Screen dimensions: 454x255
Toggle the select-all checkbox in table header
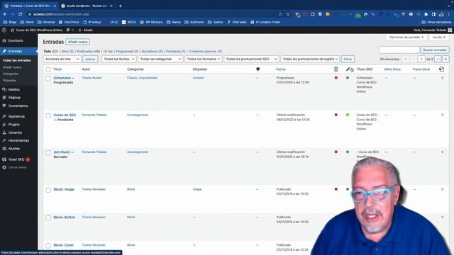coord(48,69)
